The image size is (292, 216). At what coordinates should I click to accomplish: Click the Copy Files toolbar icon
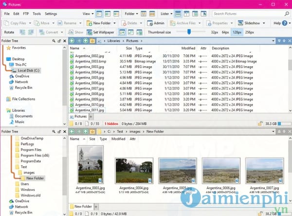coord(7,23)
